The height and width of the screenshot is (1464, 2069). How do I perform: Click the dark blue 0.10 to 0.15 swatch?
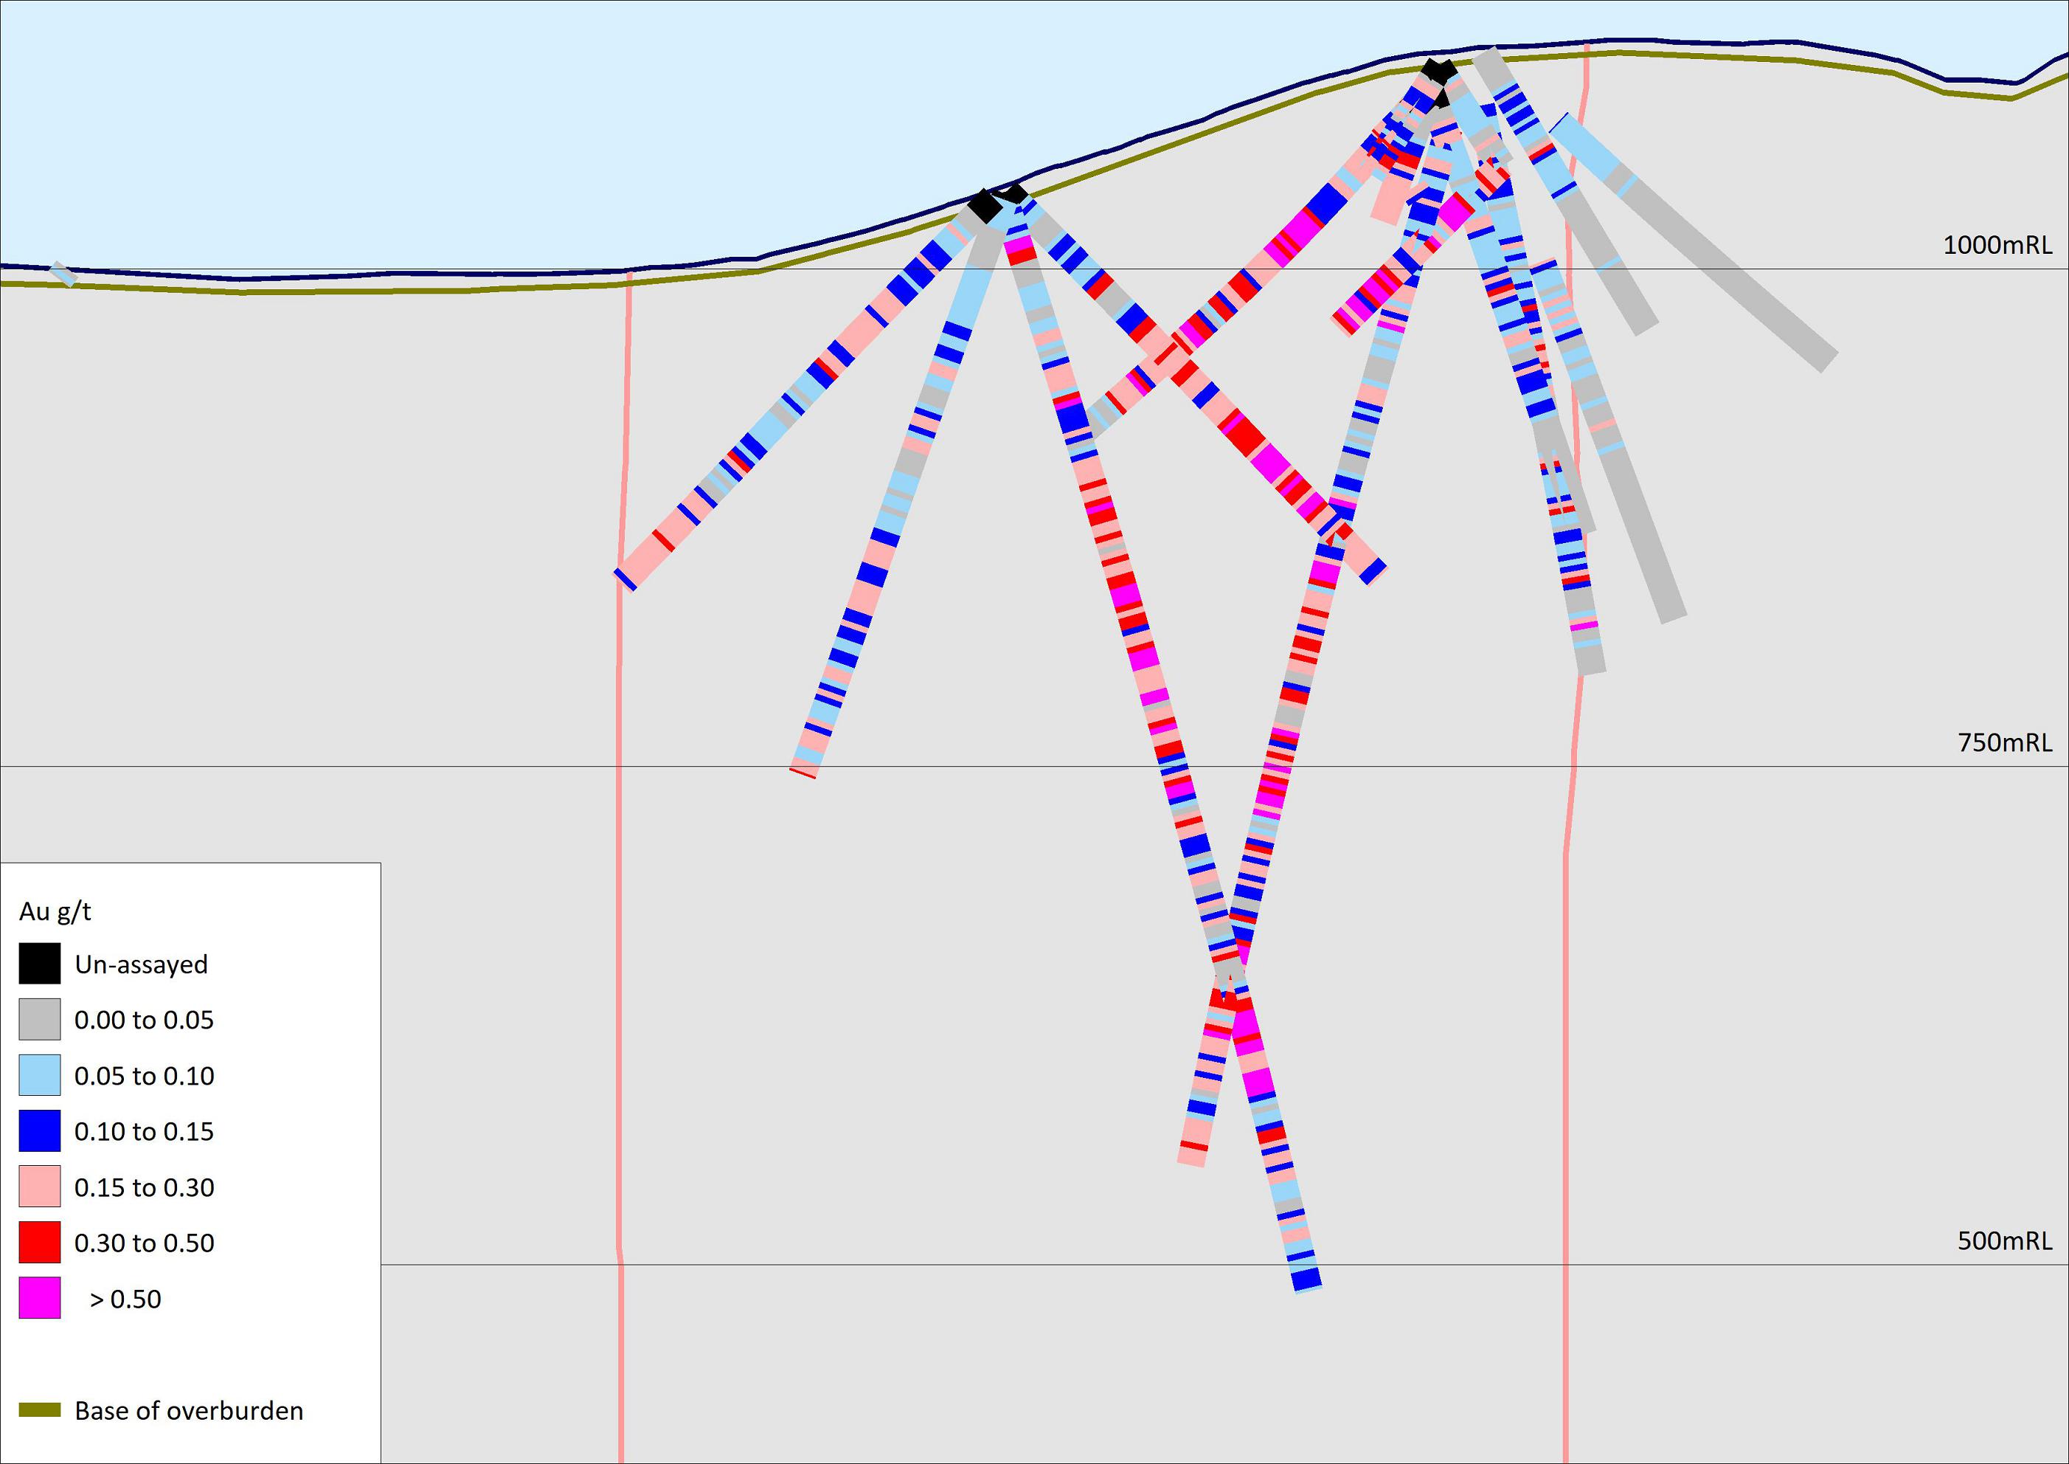click(x=40, y=1130)
